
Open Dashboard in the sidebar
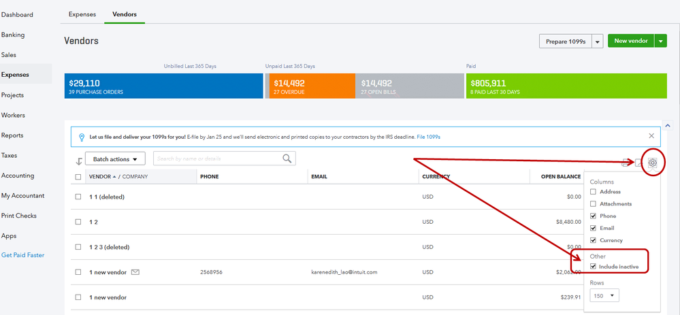click(17, 15)
